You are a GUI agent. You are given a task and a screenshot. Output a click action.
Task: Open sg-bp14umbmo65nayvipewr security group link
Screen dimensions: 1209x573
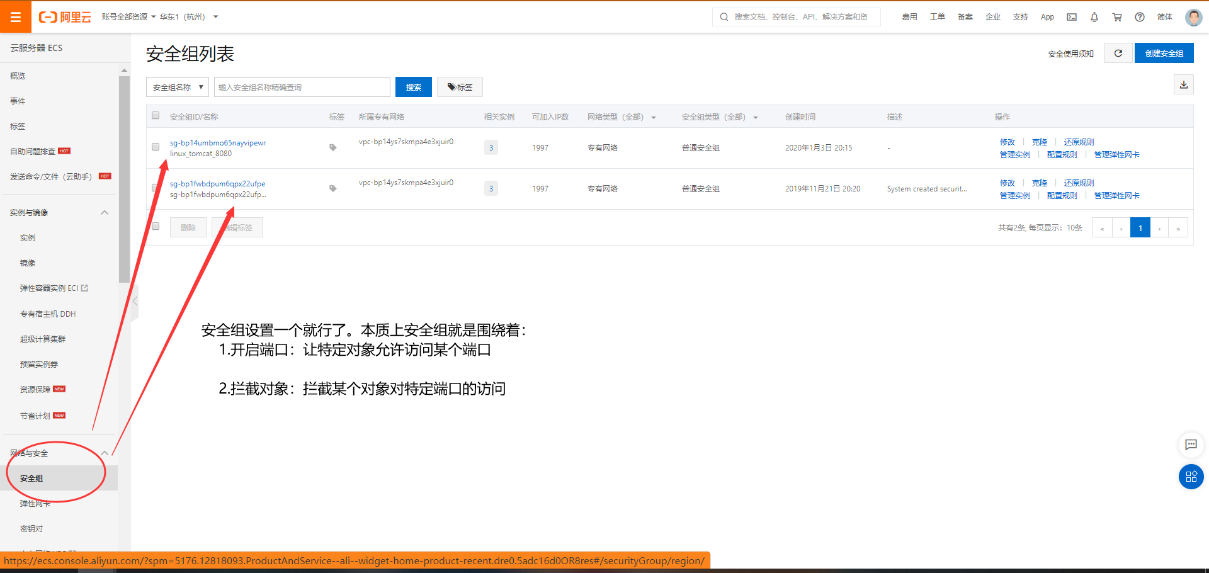click(x=218, y=143)
